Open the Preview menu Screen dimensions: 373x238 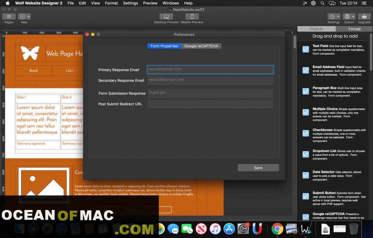150,3
